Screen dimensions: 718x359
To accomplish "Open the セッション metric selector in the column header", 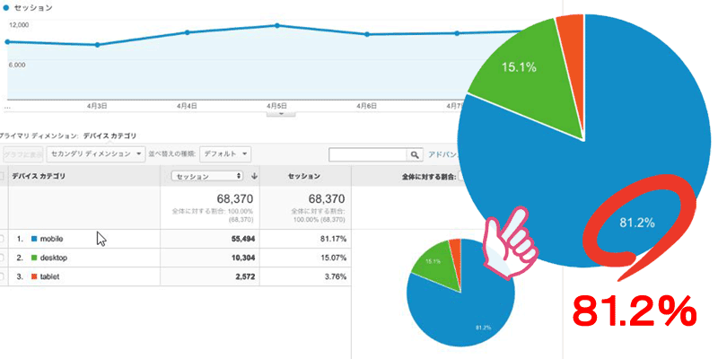I will point(208,176).
